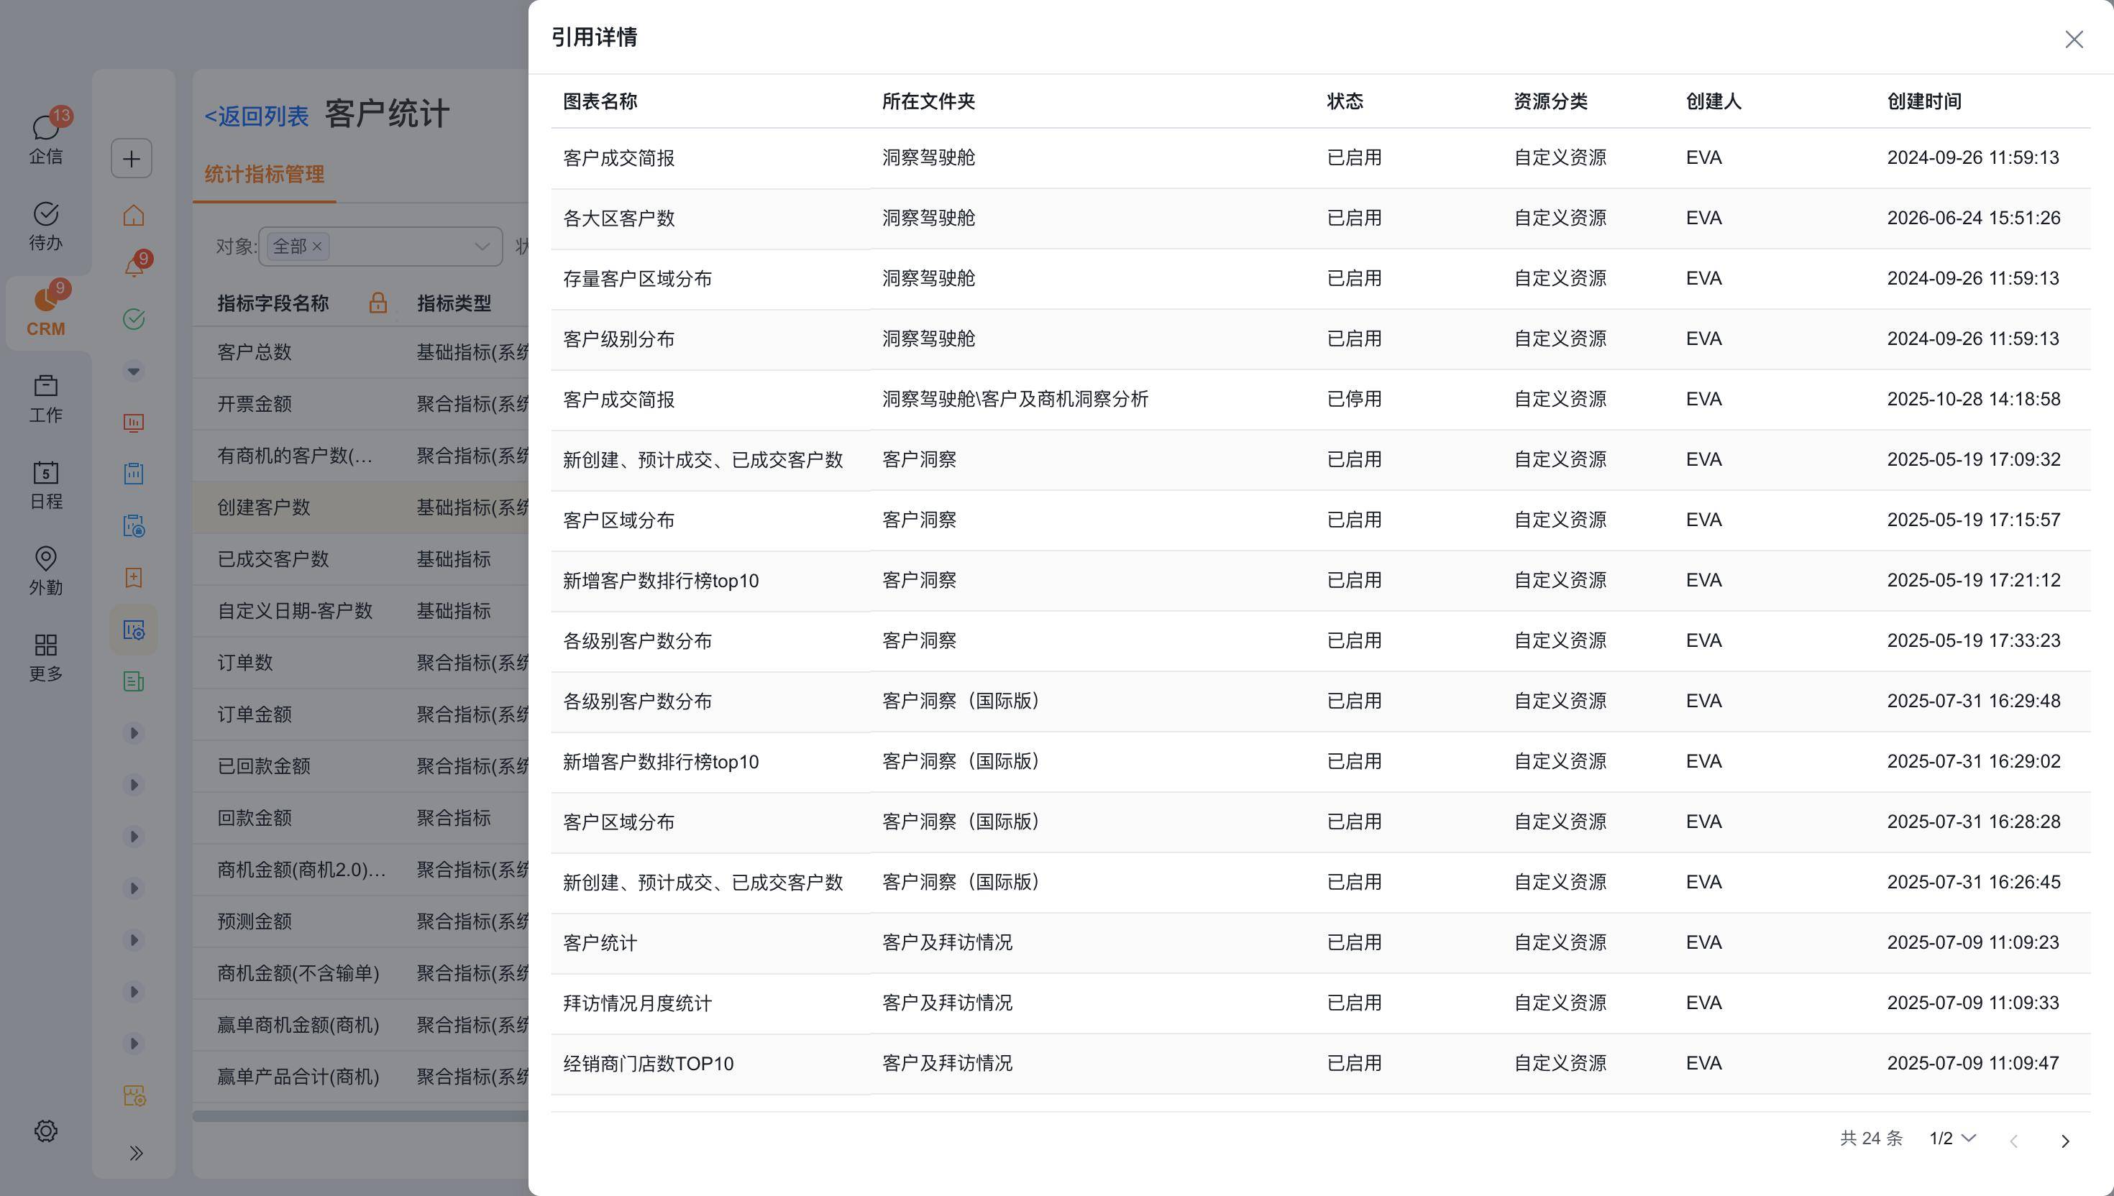Click the lock icon beside 指标字段名称
This screenshot has height=1196, width=2114.
point(378,303)
